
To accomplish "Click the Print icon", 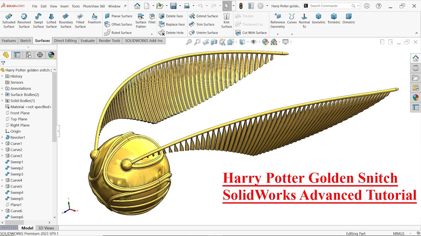I will point(187,6).
